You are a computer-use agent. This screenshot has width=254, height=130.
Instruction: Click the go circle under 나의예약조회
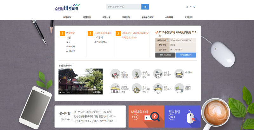tap(135, 117)
